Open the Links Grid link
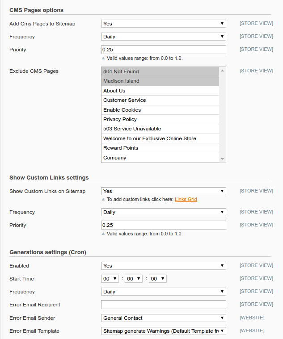This screenshot has width=283, height=339. coord(186,199)
